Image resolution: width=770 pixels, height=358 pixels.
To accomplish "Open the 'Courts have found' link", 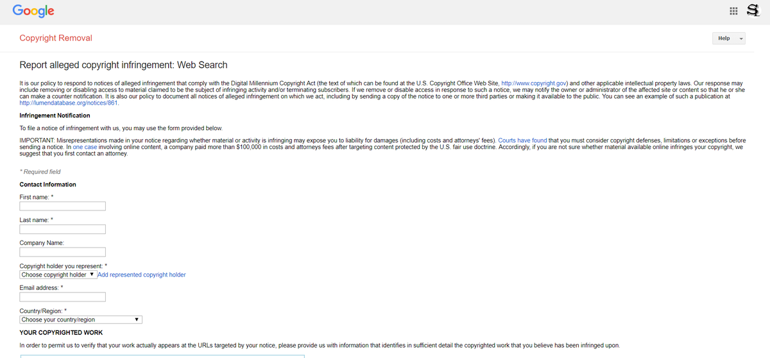I will coord(523,141).
